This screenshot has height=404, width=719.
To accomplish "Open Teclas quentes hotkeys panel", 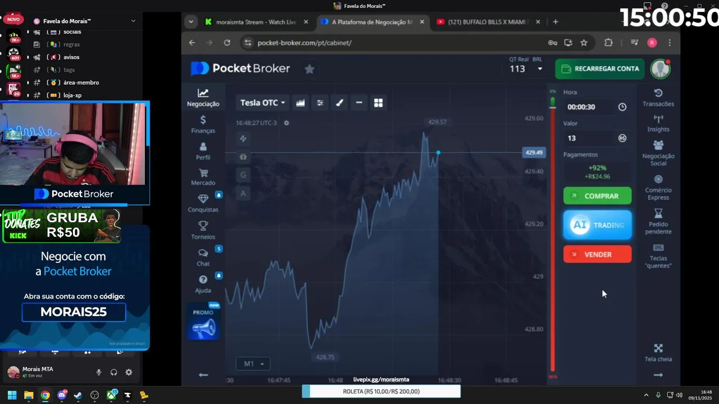I will (658, 256).
